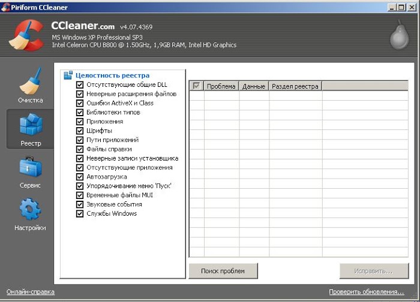Toggle the Шрифты checkbox
The width and height of the screenshot is (420, 302).
(80, 131)
